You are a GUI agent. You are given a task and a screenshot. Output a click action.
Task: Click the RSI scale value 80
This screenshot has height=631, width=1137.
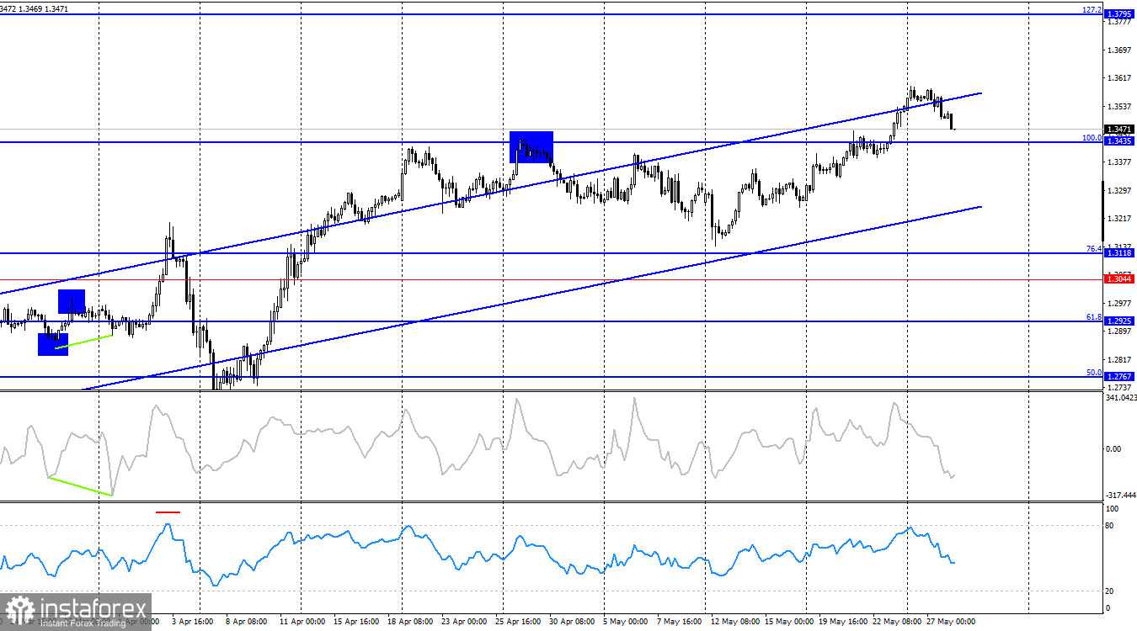1111,526
